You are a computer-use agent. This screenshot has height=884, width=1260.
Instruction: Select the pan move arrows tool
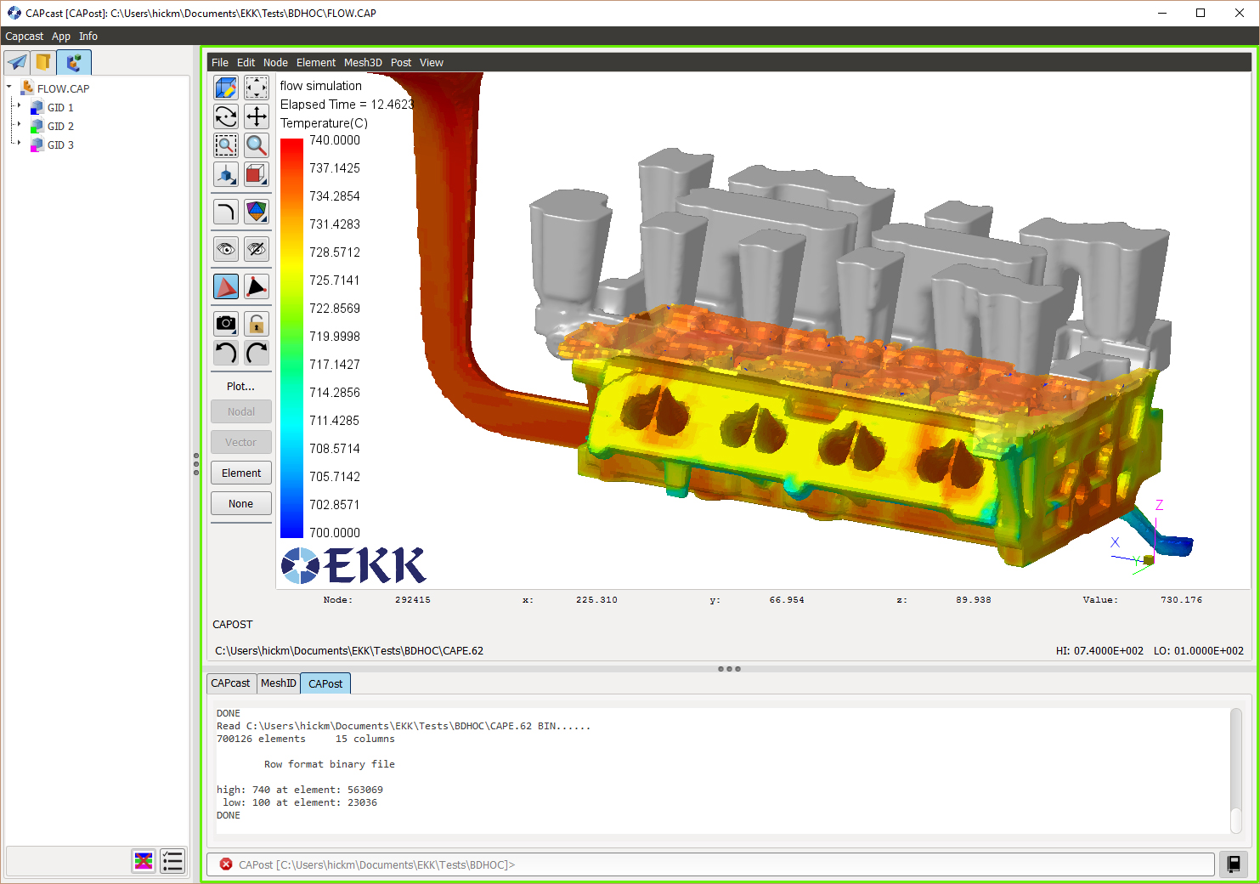257,116
